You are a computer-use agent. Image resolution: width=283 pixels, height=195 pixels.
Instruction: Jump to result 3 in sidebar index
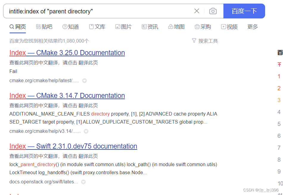pyautogui.click(x=279, y=100)
